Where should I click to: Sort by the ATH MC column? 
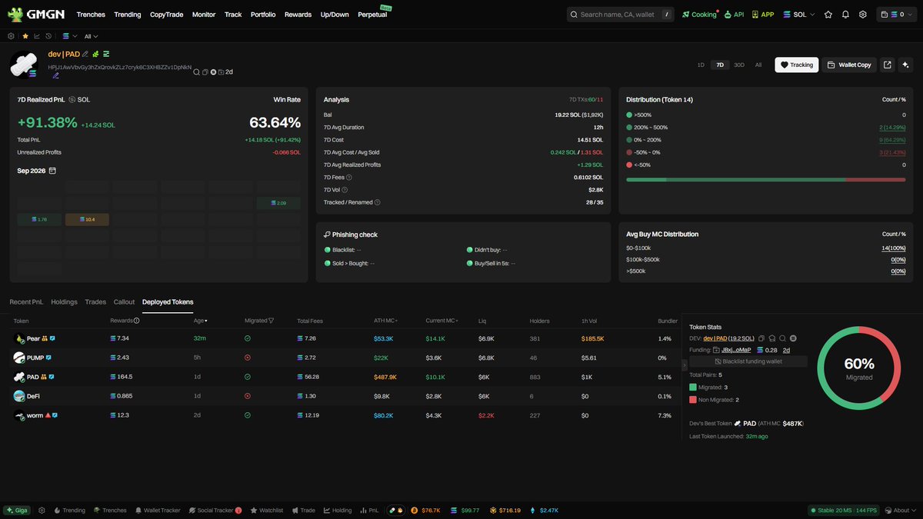click(387, 321)
